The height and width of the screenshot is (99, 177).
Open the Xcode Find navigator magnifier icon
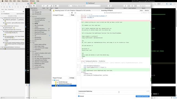point(10,7)
